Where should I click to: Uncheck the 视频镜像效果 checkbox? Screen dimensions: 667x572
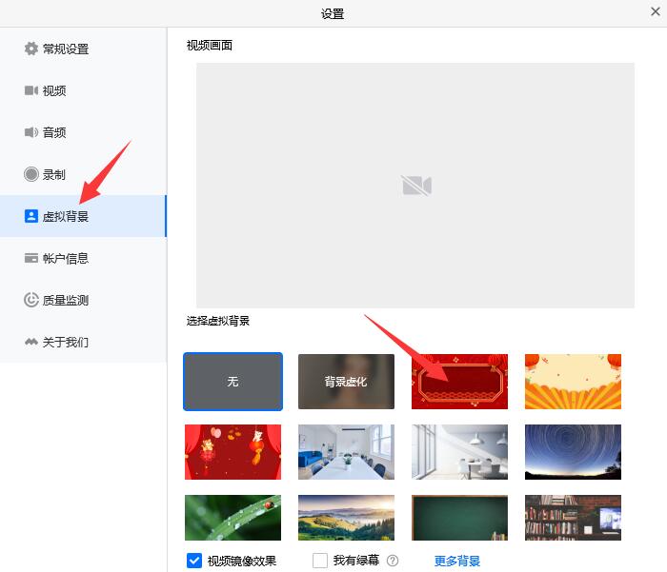point(194,561)
